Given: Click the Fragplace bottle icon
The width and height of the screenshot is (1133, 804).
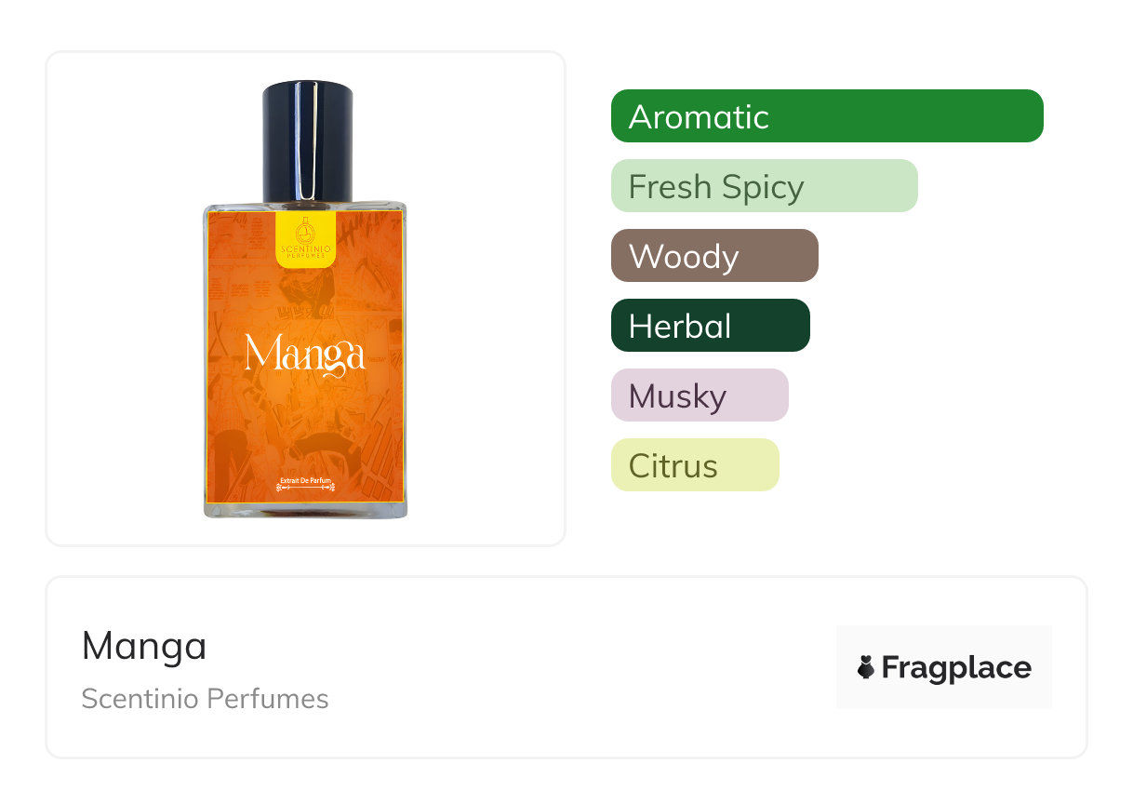Looking at the screenshot, I should tap(866, 667).
